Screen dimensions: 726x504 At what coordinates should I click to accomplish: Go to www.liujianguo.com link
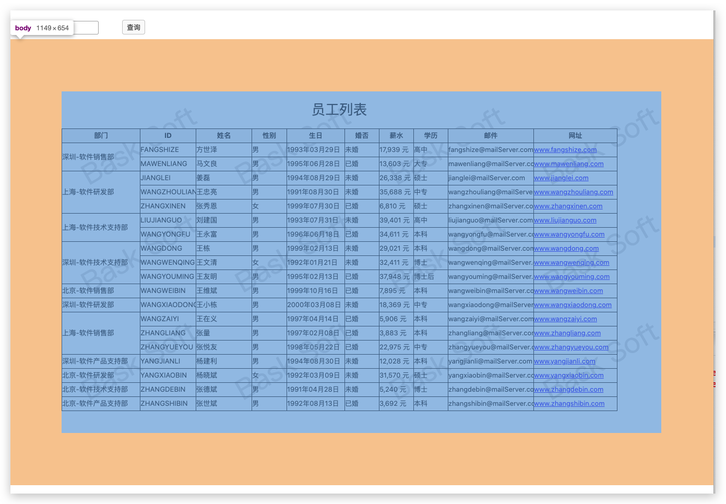(x=565, y=220)
